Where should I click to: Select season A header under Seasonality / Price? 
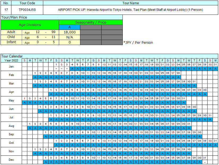(69, 27)
